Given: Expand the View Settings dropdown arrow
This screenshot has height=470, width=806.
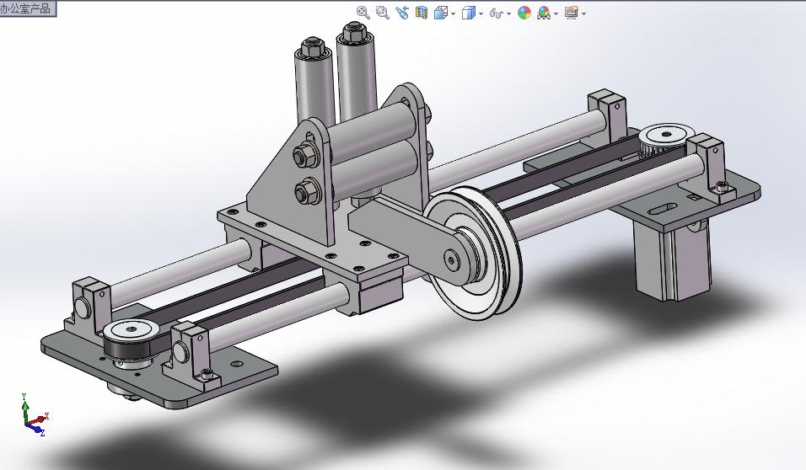Looking at the screenshot, I should point(584,13).
